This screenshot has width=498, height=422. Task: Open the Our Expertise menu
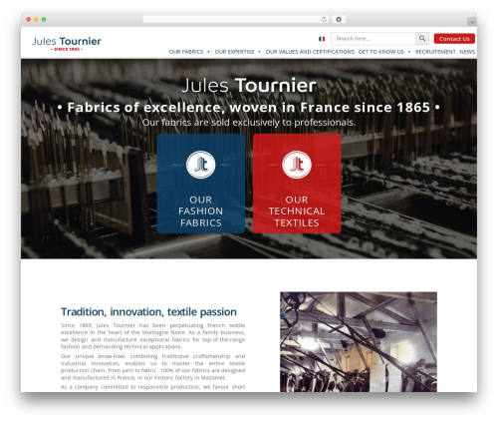234,52
